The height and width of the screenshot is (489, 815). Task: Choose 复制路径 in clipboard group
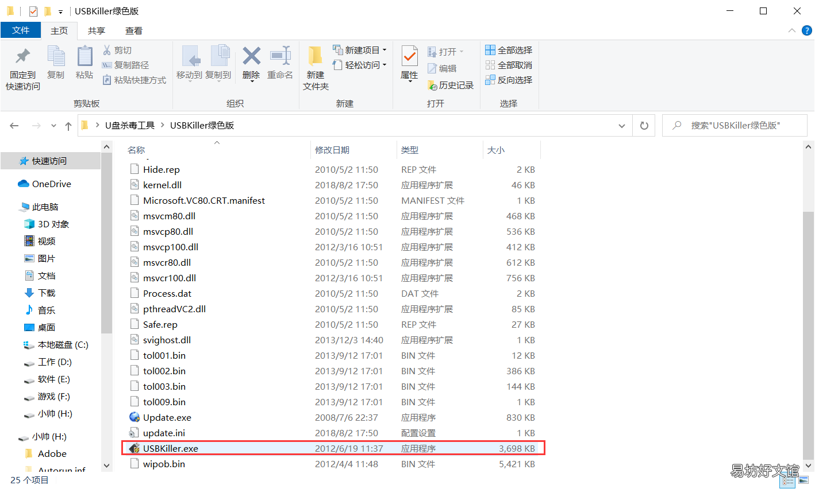pyautogui.click(x=125, y=65)
